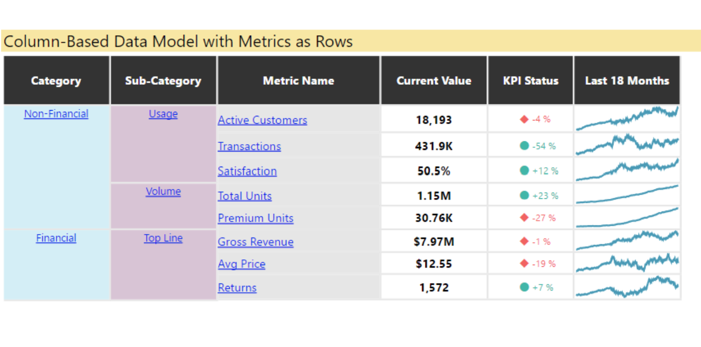Viewport: 701px width, 347px height.
Task: Click the sparkline chart for Returns
Action: pos(627,286)
